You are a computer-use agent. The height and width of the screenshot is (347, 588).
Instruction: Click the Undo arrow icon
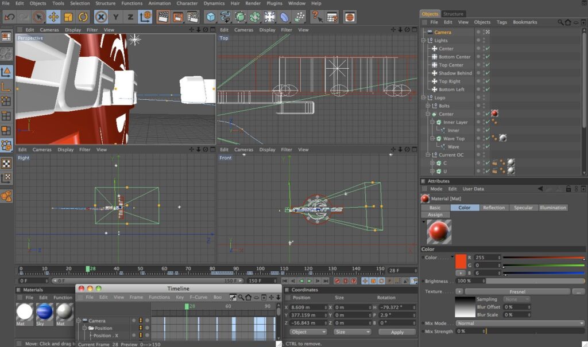[9, 17]
